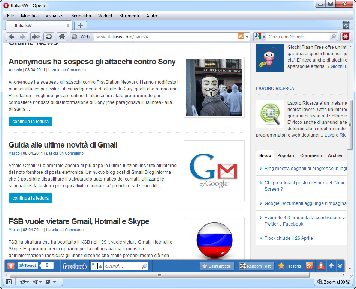
Task: Go forward with the Forward arrow button
Action: [x=22, y=37]
